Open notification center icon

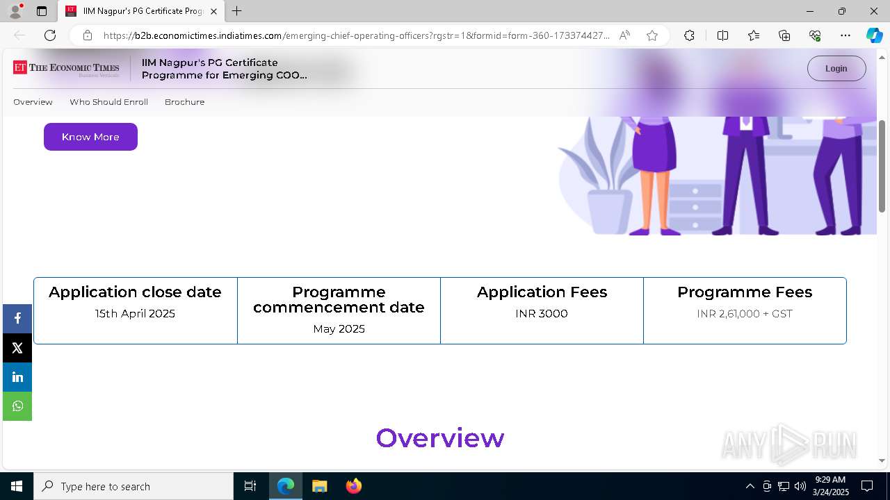(867, 486)
